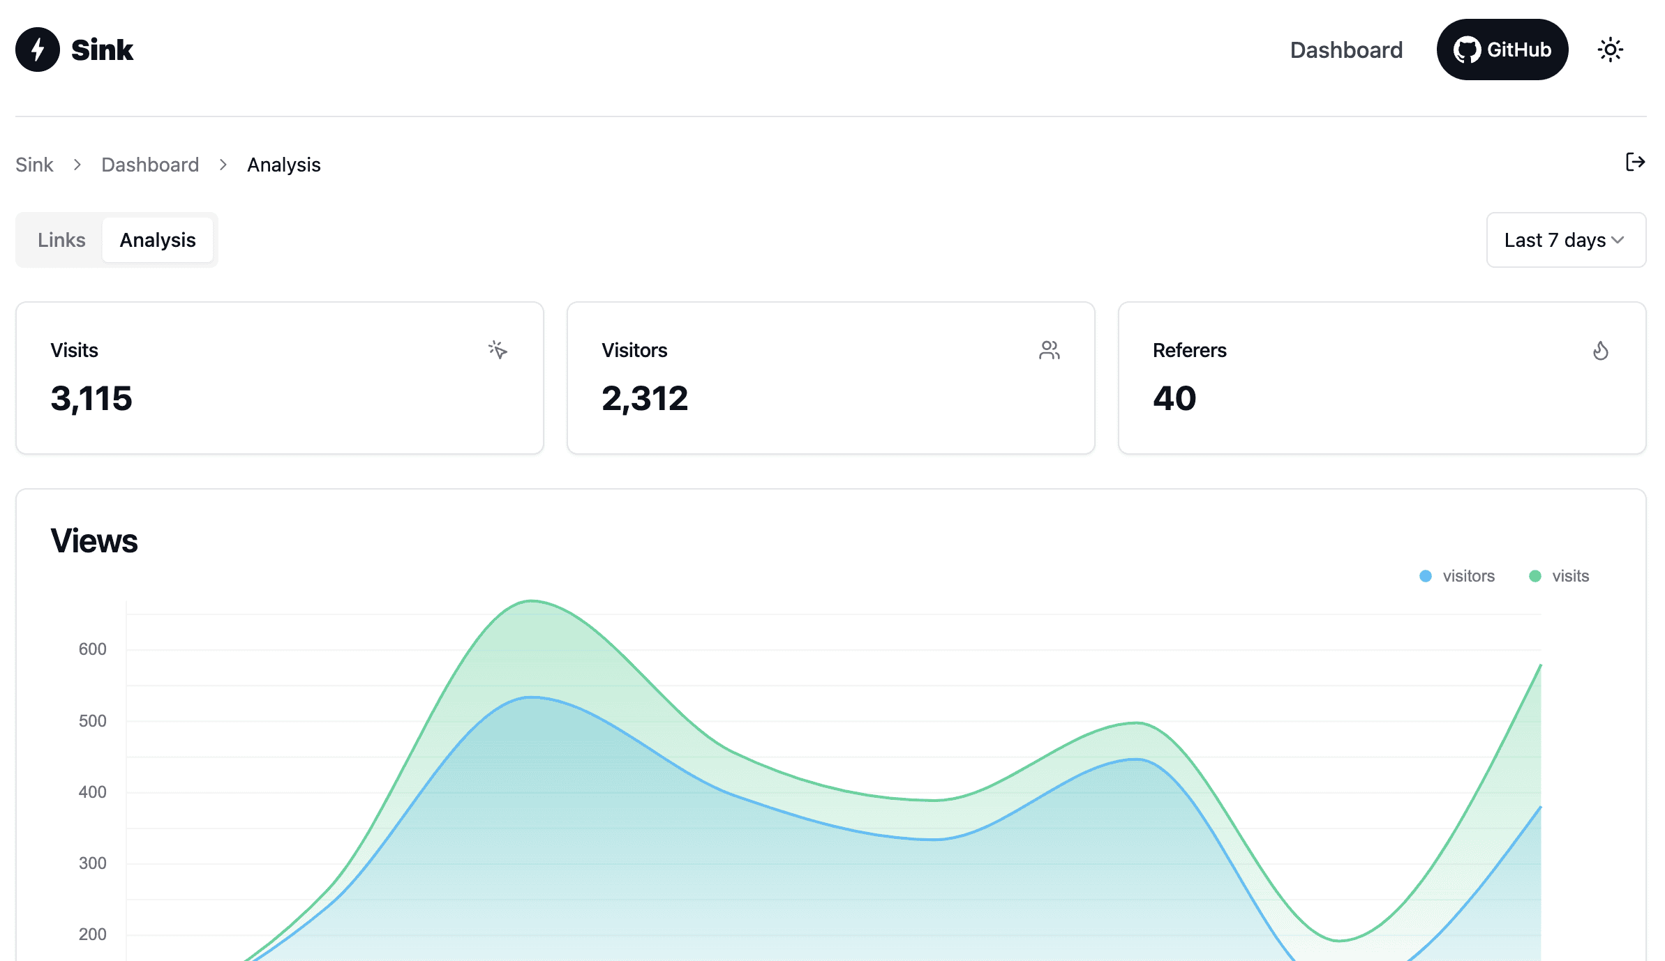This screenshot has height=961, width=1665.
Task: Toggle visitors series in chart legend
Action: (1468, 576)
